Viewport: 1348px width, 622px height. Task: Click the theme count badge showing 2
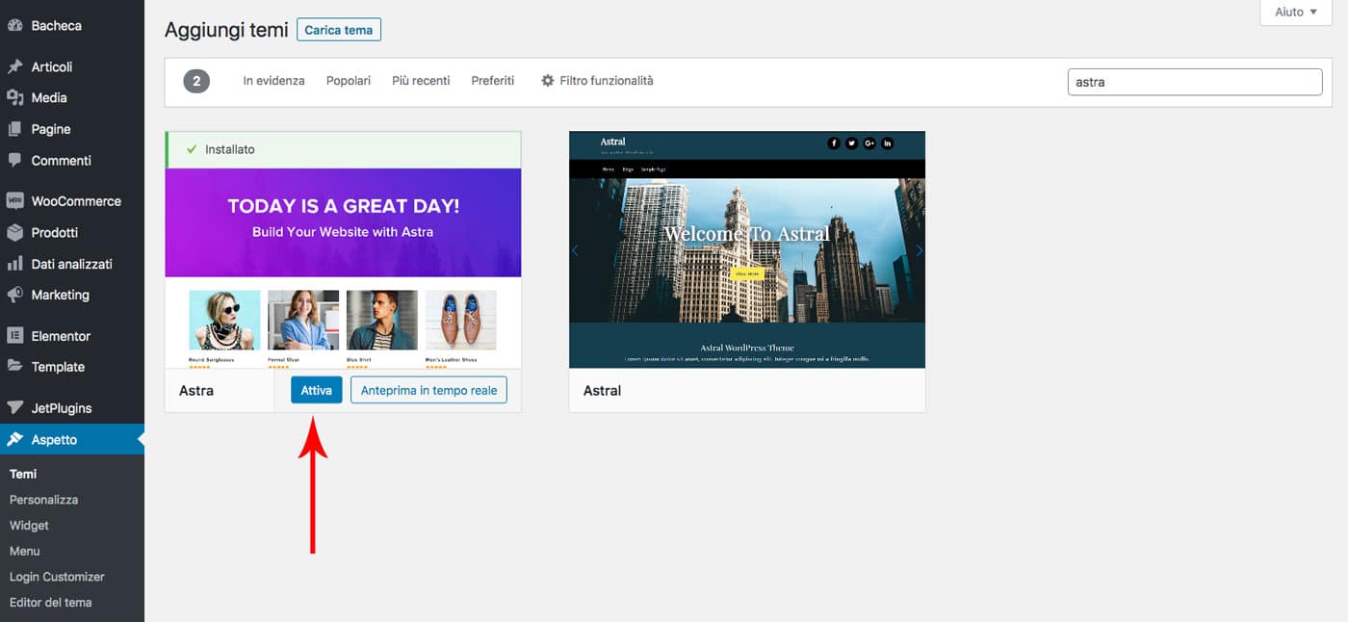[196, 81]
